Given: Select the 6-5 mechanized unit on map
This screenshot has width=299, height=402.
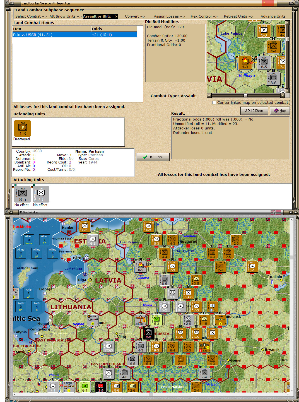Looking at the screenshot, I should pos(132,360).
